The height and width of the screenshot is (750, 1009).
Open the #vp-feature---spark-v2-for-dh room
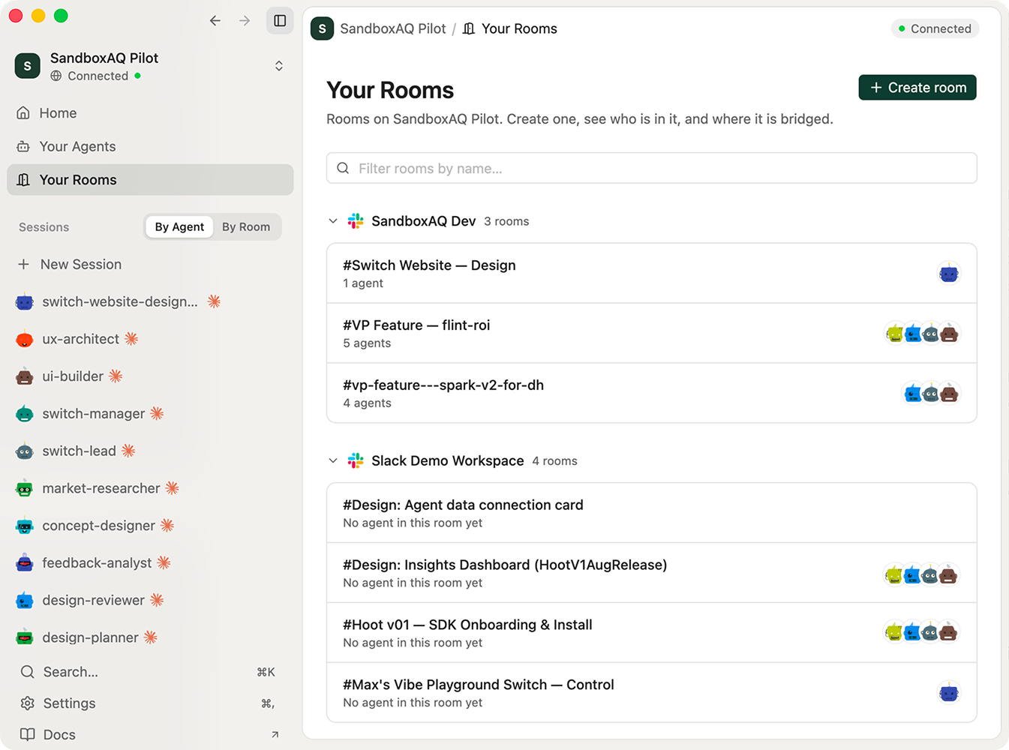pyautogui.click(x=652, y=393)
